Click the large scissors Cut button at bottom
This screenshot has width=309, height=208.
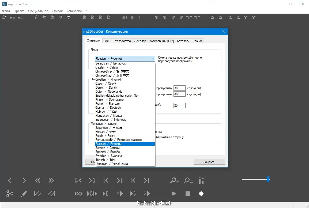click(x=10, y=194)
